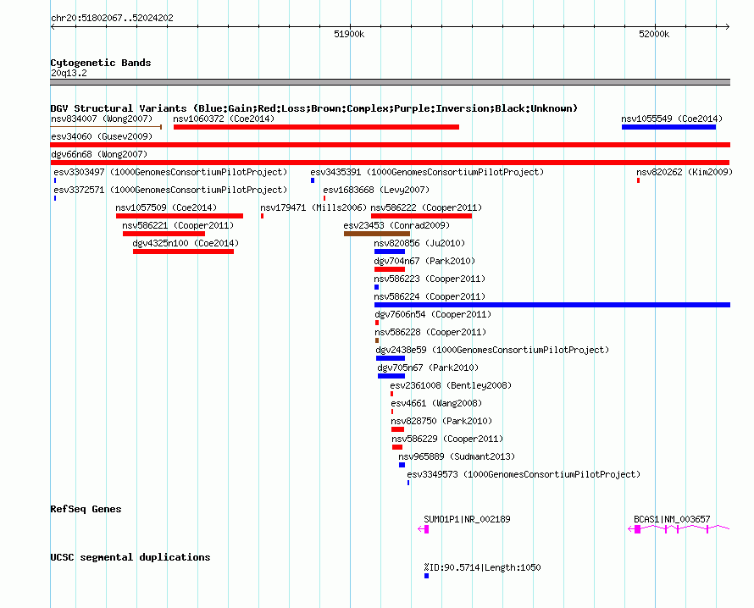Click the esv4661 (Wang2008) label
The width and height of the screenshot is (754, 608).
pyautogui.click(x=436, y=403)
